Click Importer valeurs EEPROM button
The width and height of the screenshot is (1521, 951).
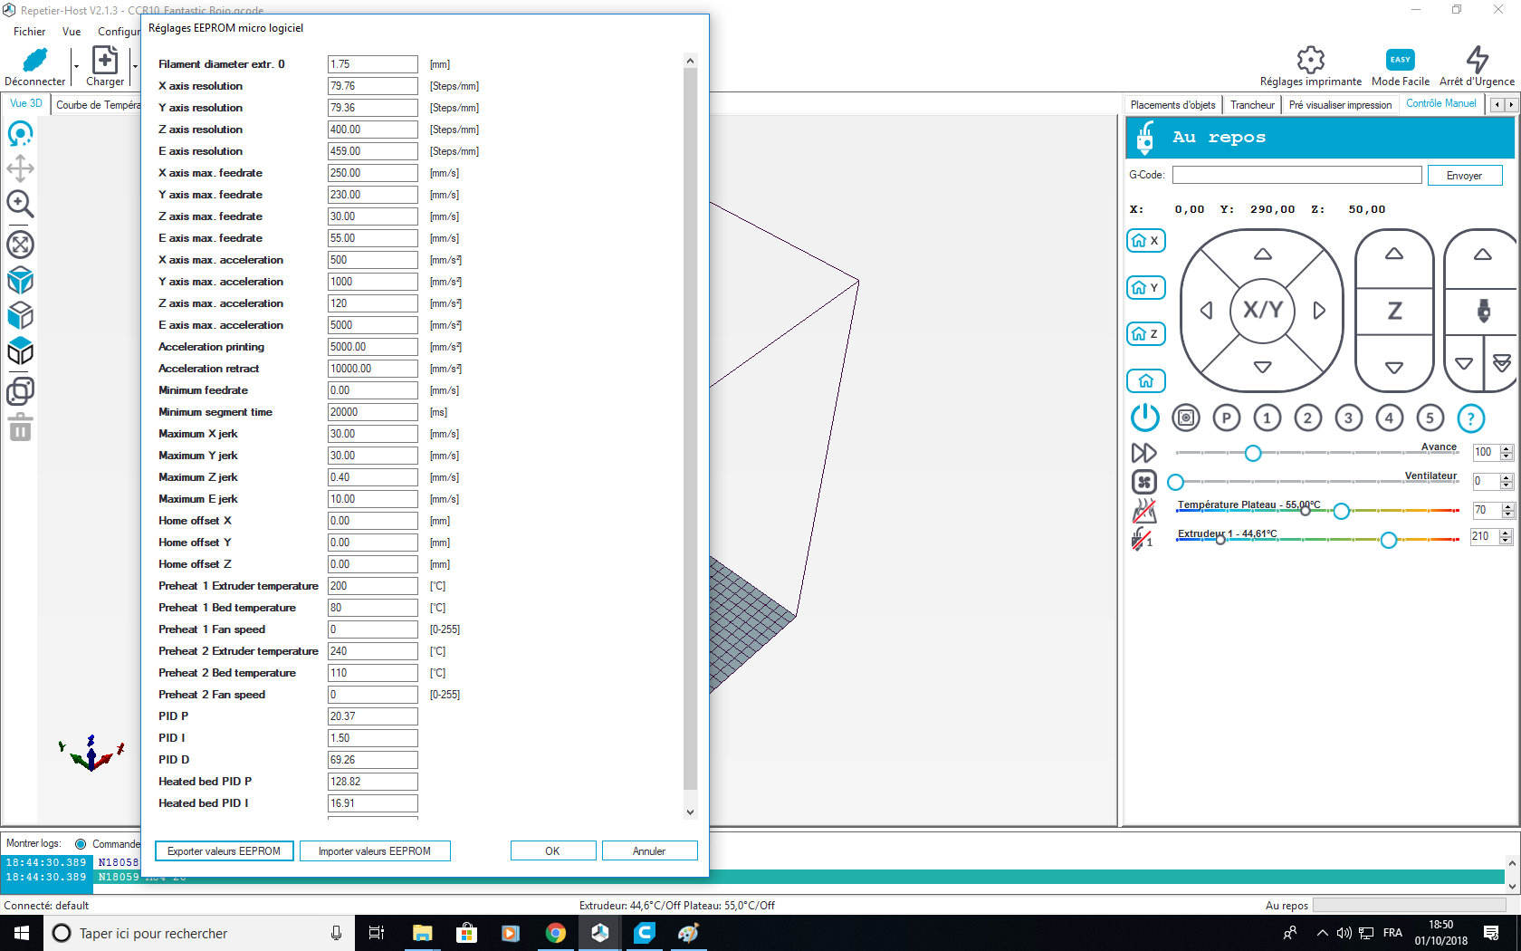(375, 851)
